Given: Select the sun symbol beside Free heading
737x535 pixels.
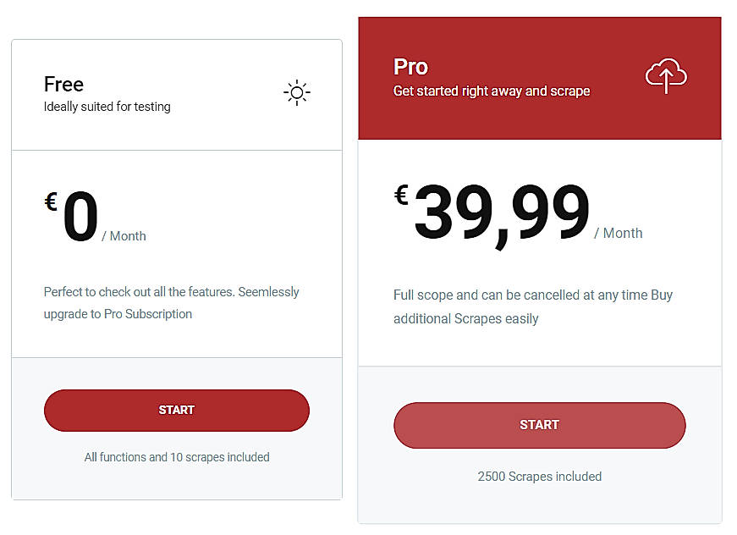Looking at the screenshot, I should tap(296, 91).
